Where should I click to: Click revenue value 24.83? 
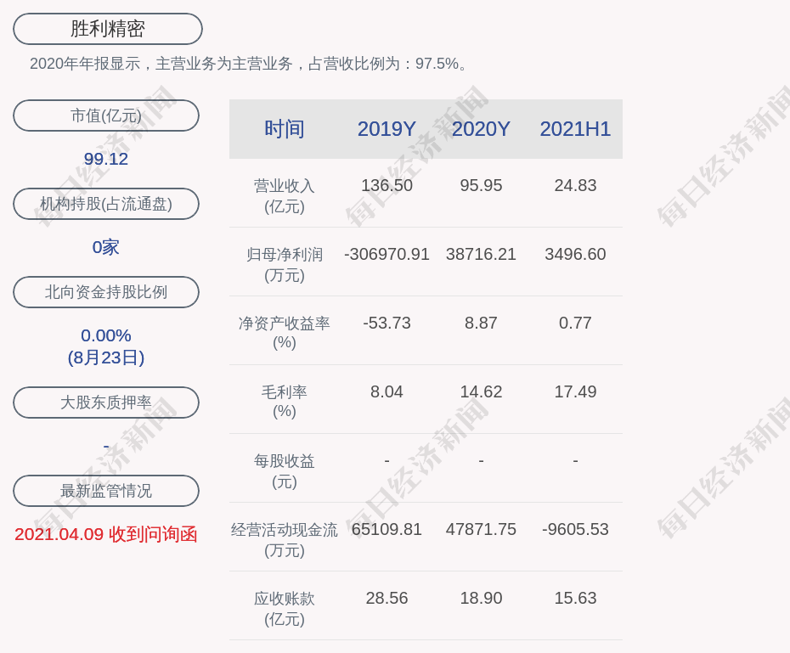(x=575, y=185)
